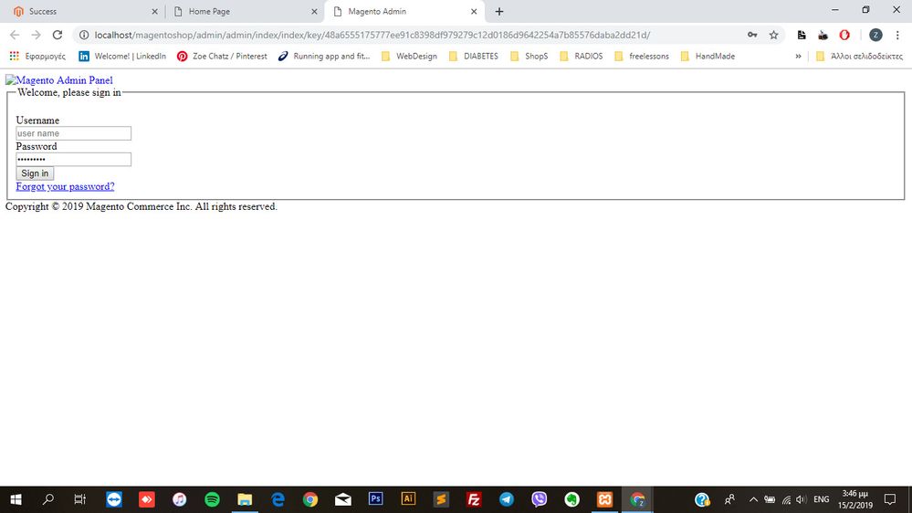Show hidden system tray icons
Screen dimensions: 912x513
753,499
